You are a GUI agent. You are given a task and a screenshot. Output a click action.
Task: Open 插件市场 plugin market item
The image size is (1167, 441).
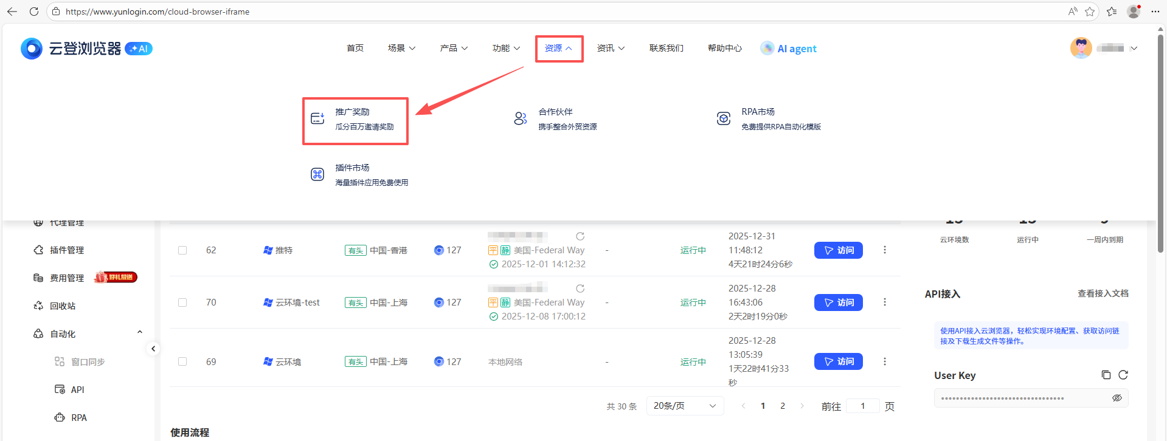(x=359, y=175)
